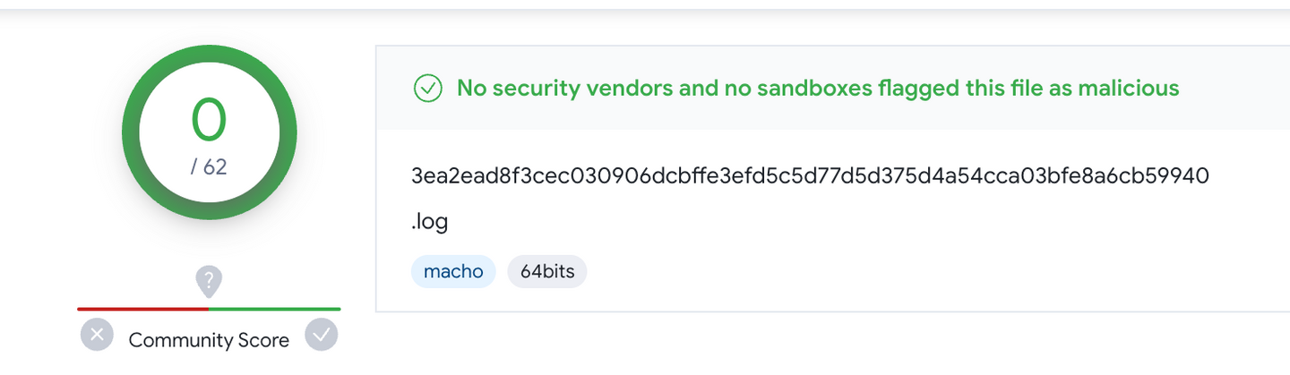Click the question-mark community score marker
The width and height of the screenshot is (1290, 375).
coord(209,282)
